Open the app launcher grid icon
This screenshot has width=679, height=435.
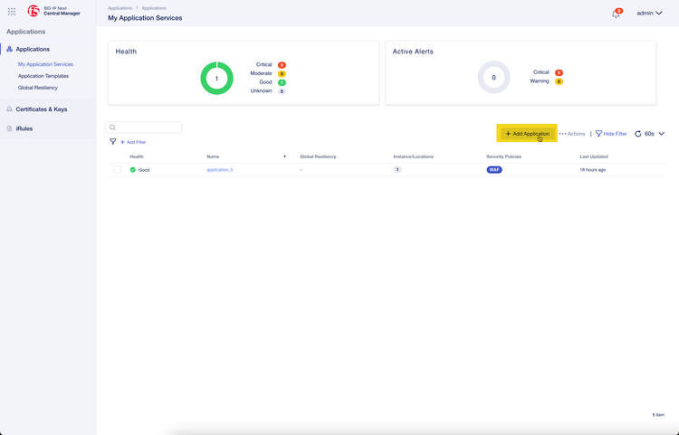click(x=12, y=12)
